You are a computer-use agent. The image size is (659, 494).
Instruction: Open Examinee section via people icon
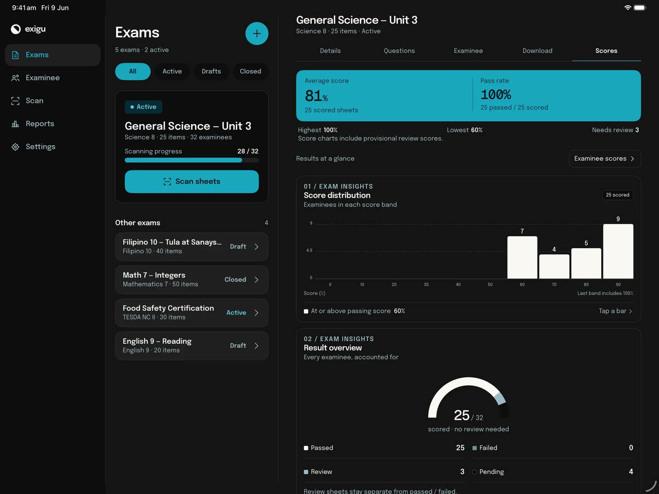(x=15, y=78)
